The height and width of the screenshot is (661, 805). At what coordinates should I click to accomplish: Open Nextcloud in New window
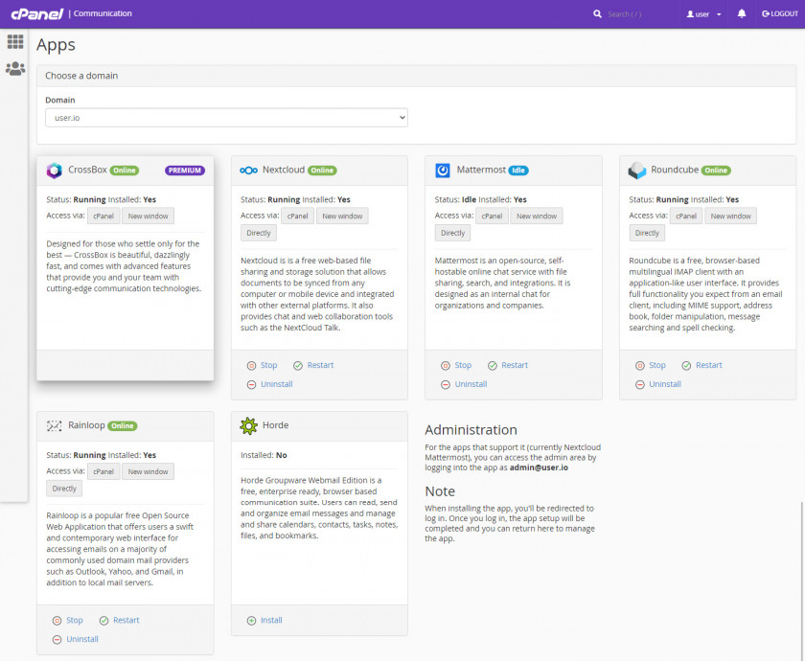pos(342,217)
